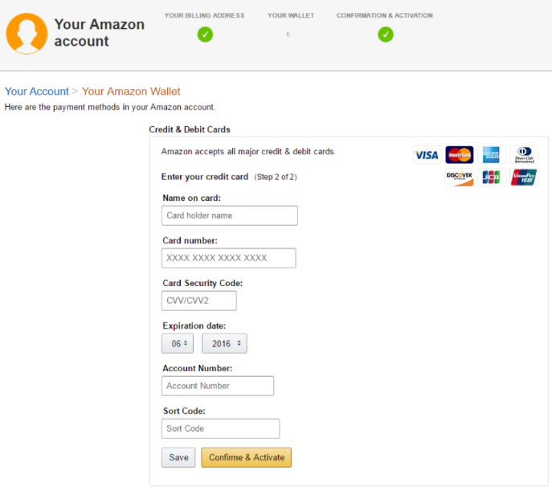Open the expiration month dropdown
Viewport: 552px width, 487px height.
(x=178, y=343)
